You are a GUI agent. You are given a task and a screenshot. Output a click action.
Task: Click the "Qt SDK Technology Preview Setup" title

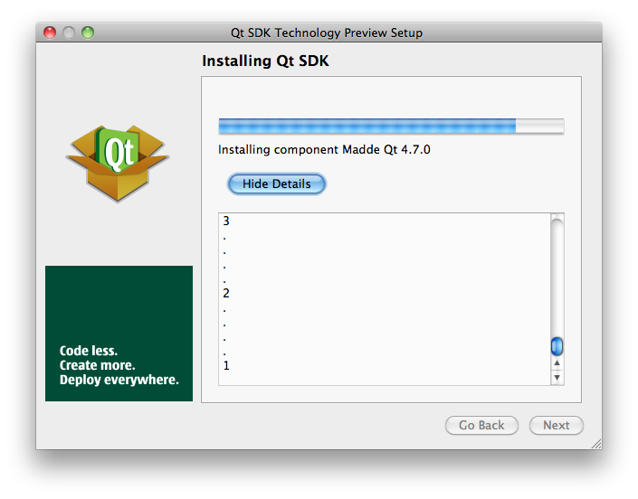(327, 33)
